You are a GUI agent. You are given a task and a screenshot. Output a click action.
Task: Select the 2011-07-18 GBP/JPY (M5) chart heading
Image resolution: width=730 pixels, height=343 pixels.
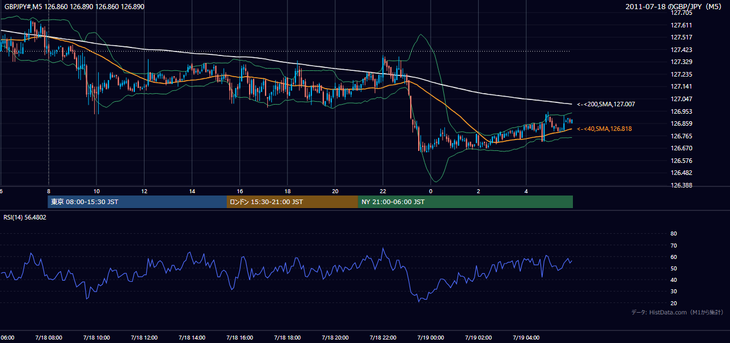(x=675, y=7)
